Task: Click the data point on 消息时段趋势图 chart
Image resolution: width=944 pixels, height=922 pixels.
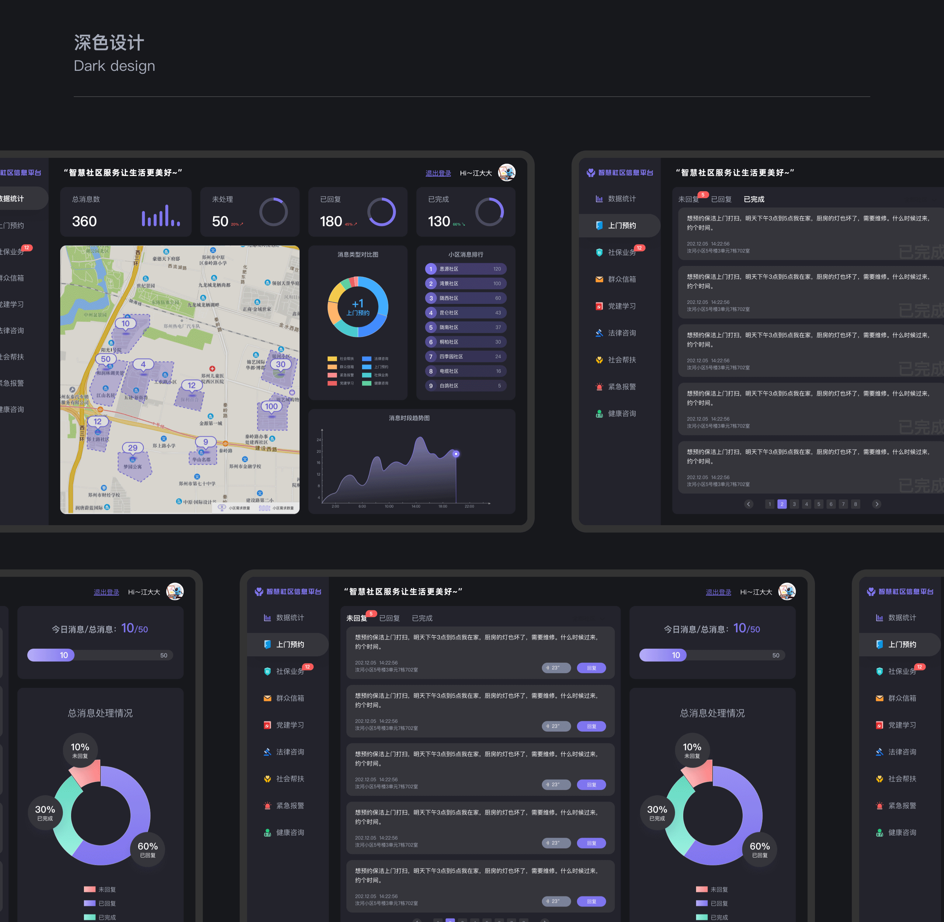Action: 455,454
